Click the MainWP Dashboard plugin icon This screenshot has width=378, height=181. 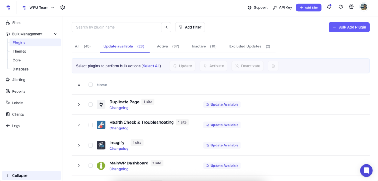click(101, 166)
